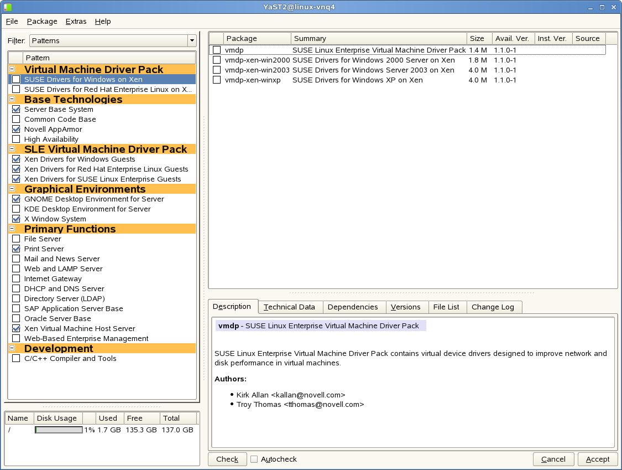Screen dimensions: 622x470
Task: Sort packages by the Size column header
Action: tap(479, 38)
